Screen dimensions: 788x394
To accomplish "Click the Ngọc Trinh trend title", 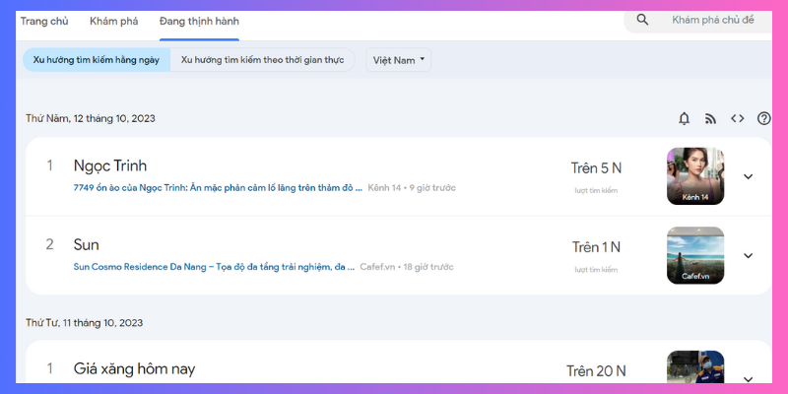I will coord(110,165).
